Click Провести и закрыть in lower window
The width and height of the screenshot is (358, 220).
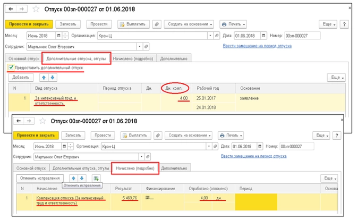[x=36, y=136]
